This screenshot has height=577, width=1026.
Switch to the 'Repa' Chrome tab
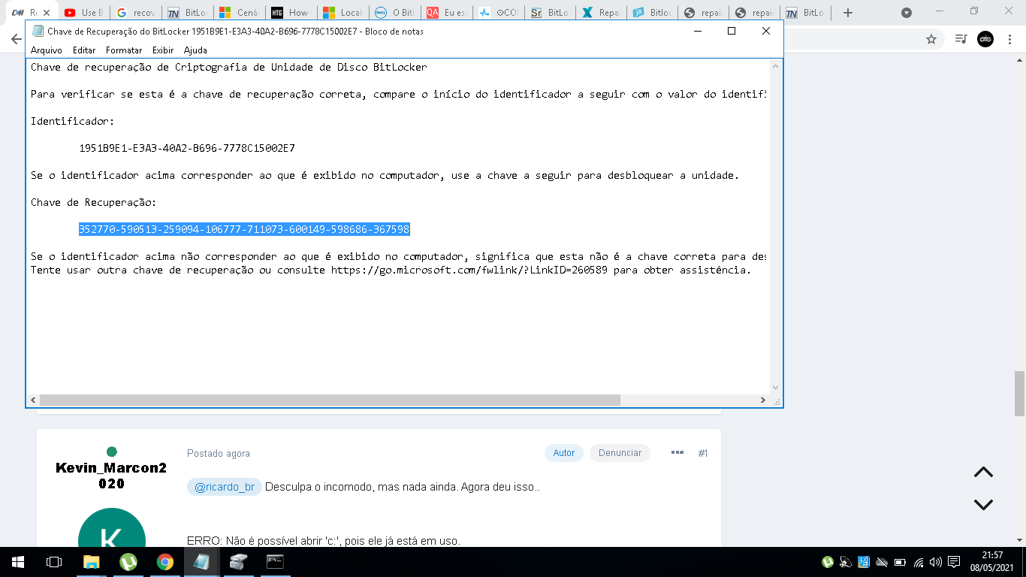click(601, 13)
